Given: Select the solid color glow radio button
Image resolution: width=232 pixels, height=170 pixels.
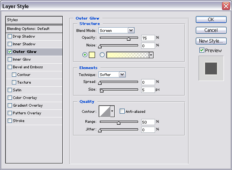Looking at the screenshot, I should pyautogui.click(x=85, y=55).
